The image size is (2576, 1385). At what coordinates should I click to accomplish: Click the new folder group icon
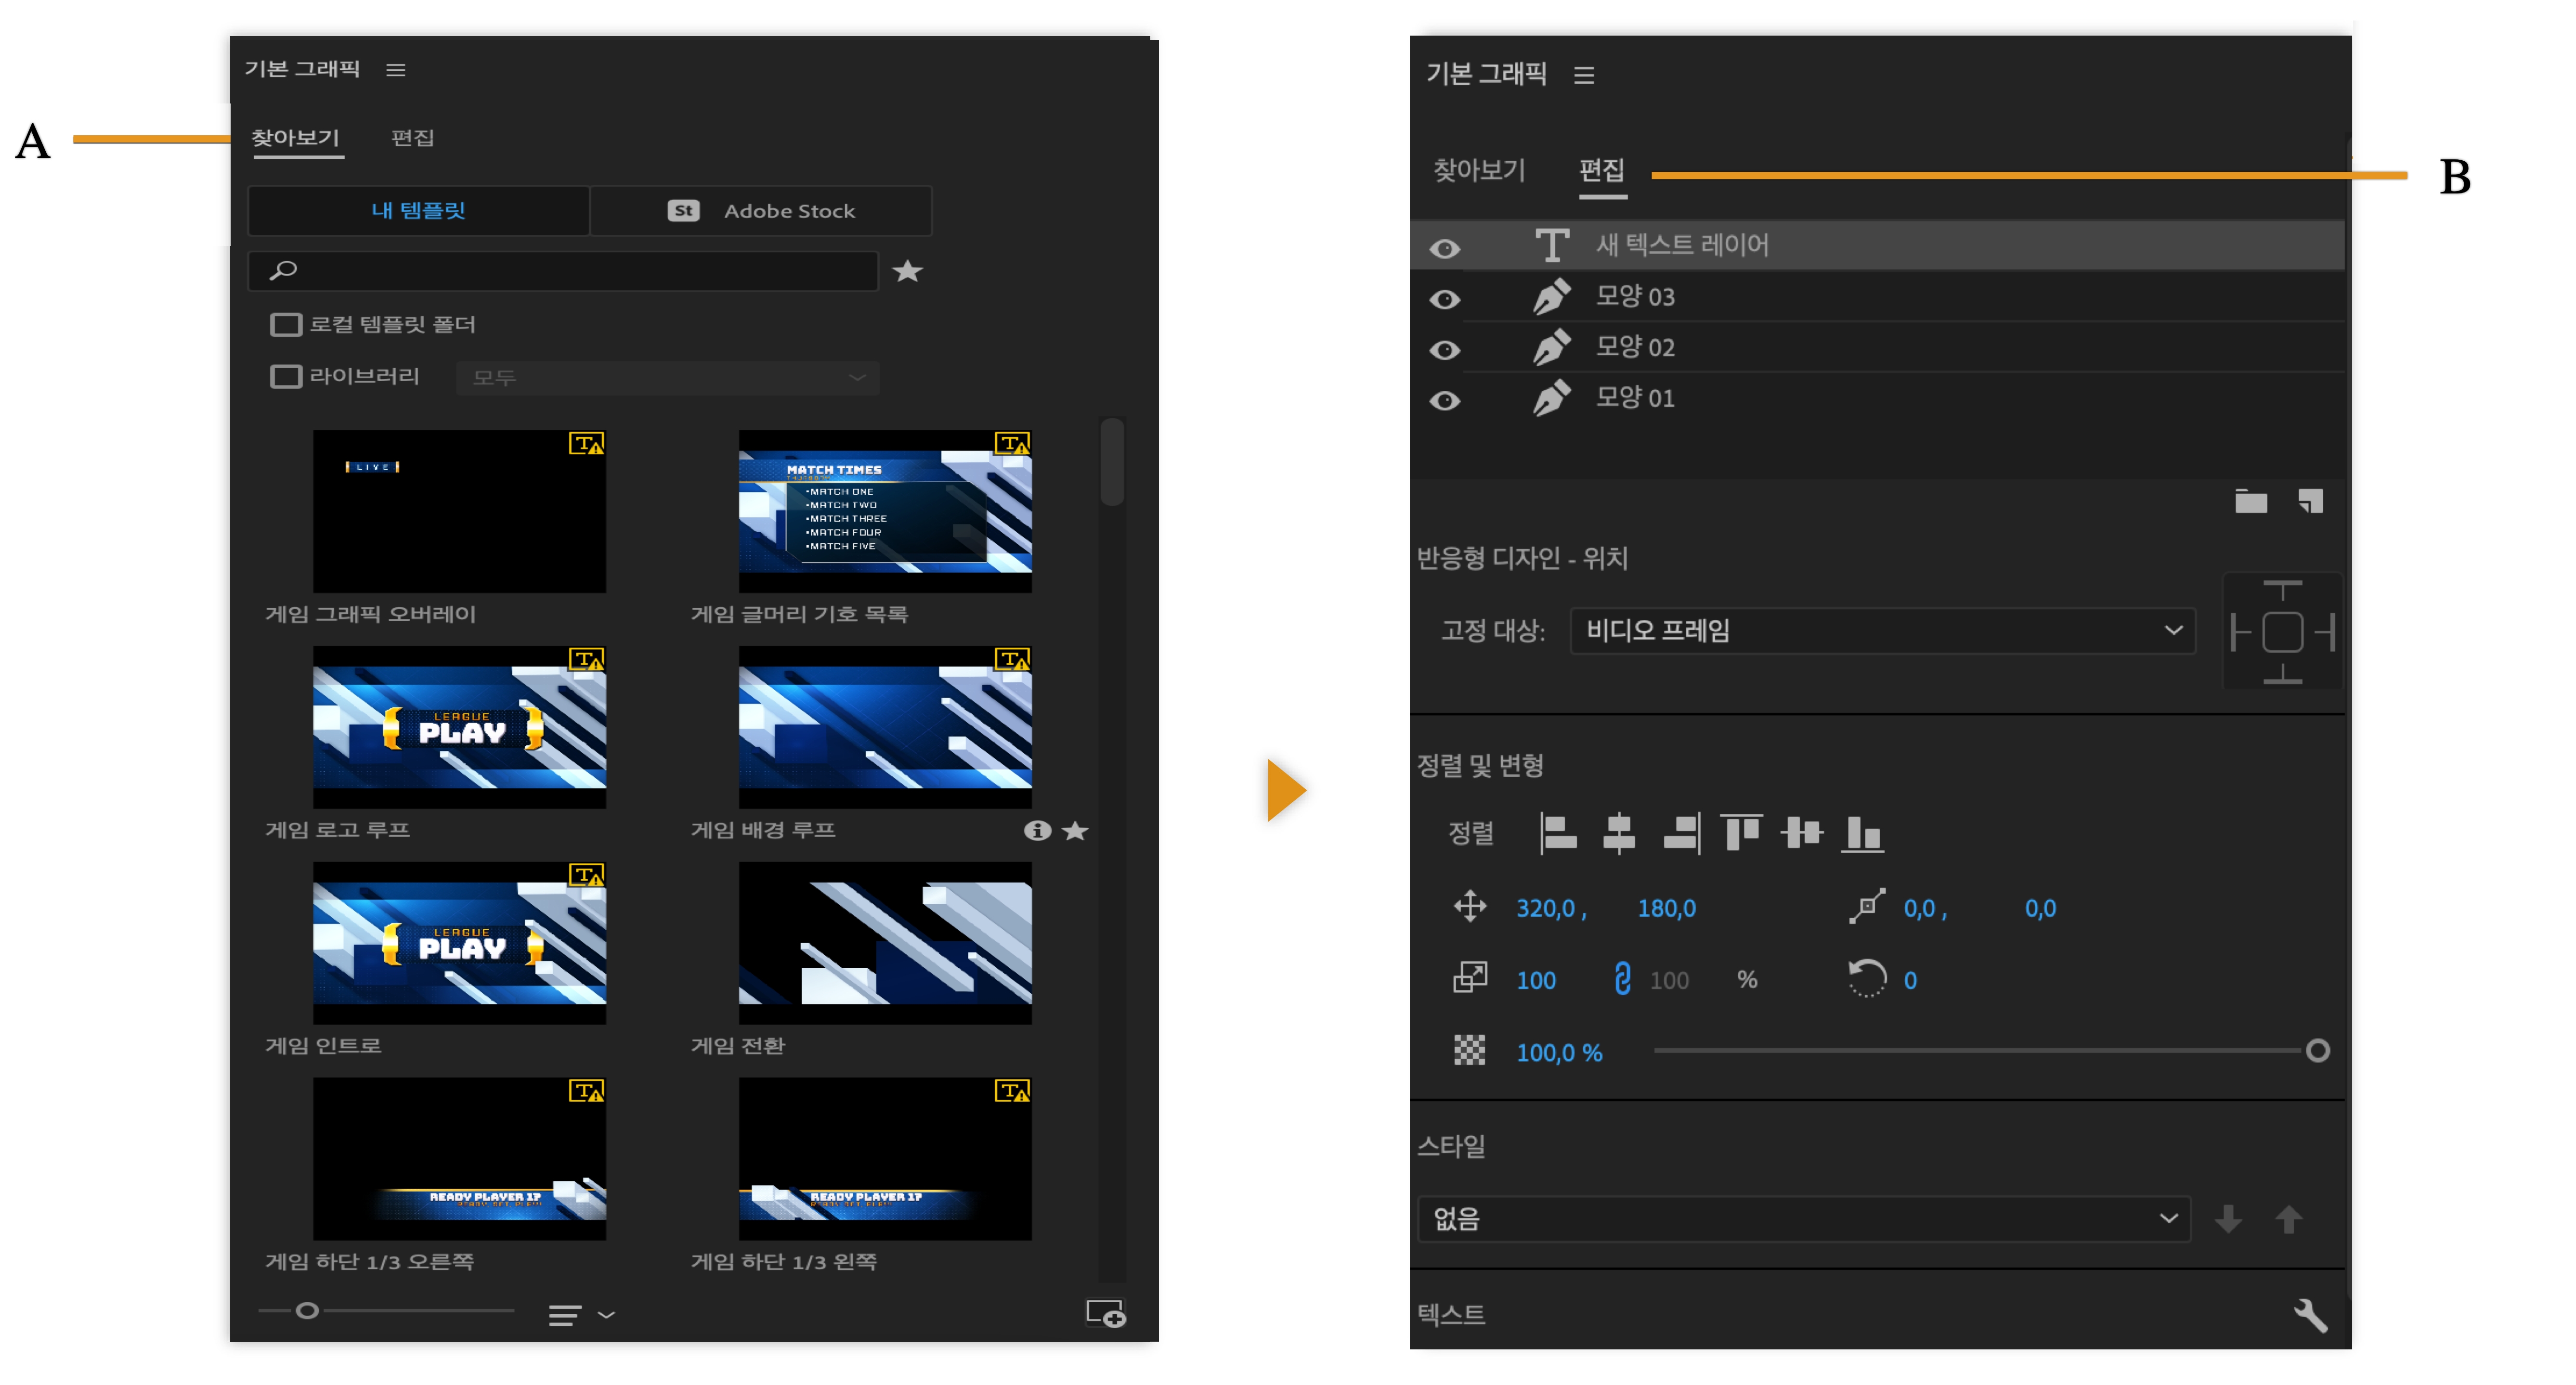point(2250,500)
